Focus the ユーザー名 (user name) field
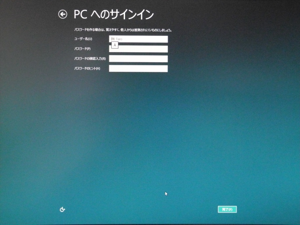This screenshot has height=225, width=300. (x=138, y=39)
